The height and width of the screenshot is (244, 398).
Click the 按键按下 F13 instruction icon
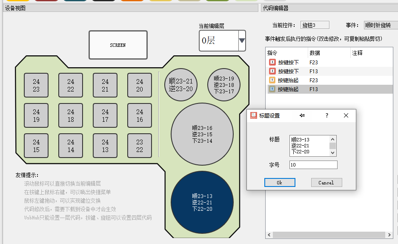click(272, 71)
